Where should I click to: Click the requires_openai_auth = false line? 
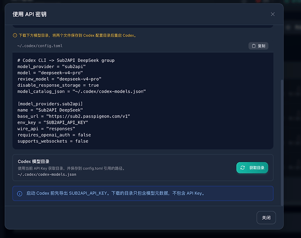[x=54, y=135]
